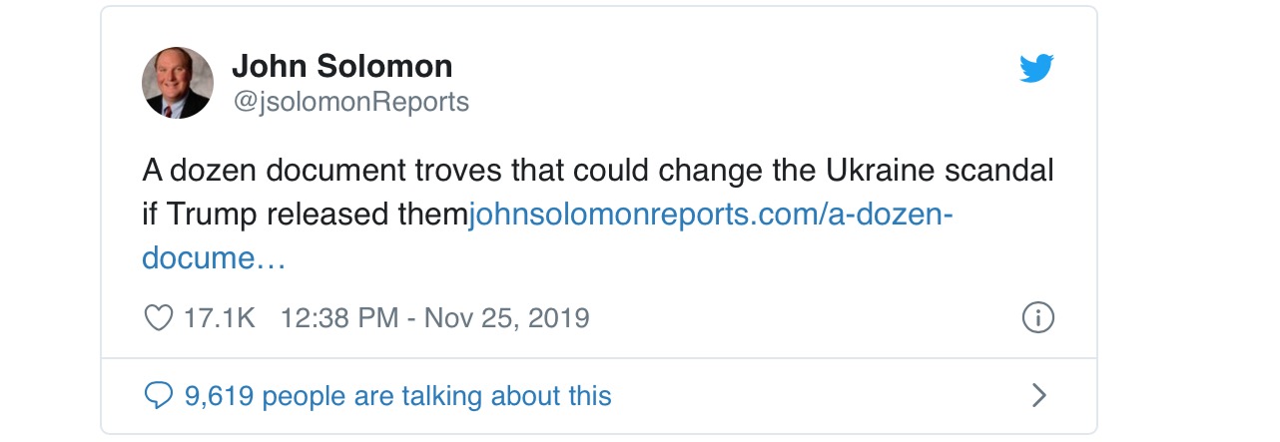
Task: Click the Twitter bird logo
Action: point(1036,70)
